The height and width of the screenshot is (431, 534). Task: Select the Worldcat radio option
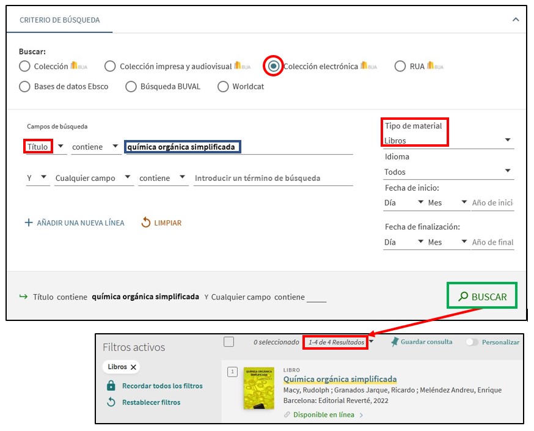pos(223,86)
